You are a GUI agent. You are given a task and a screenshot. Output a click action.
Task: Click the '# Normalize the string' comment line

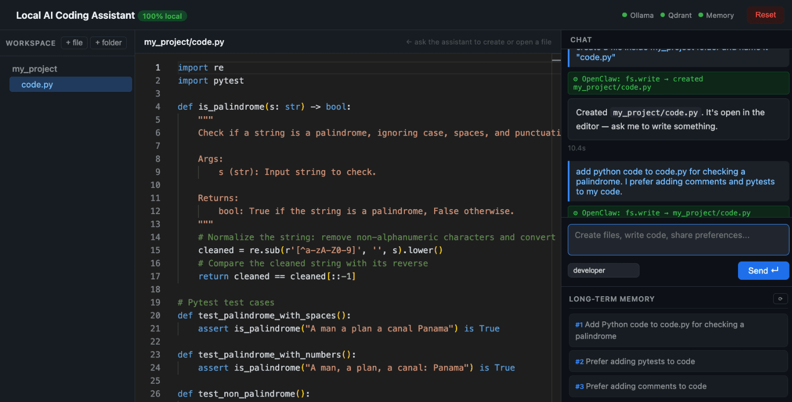click(377, 237)
